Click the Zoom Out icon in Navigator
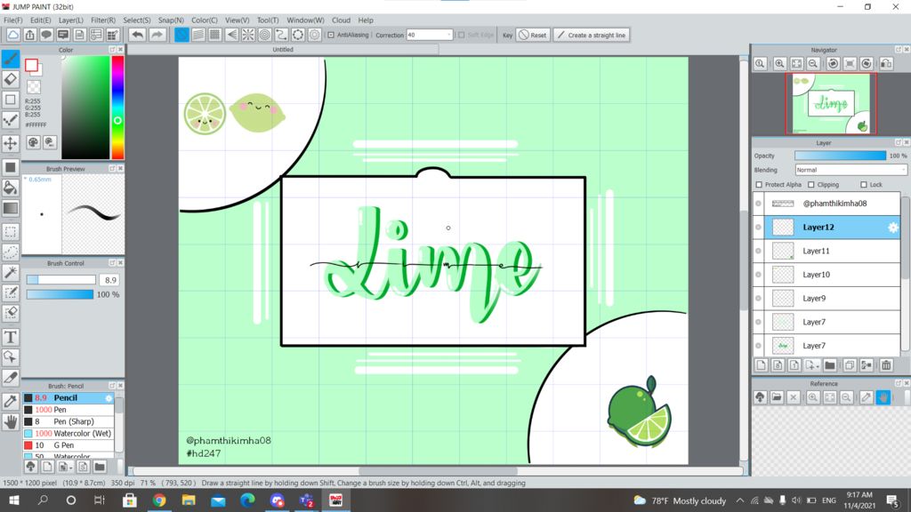 pos(813,64)
